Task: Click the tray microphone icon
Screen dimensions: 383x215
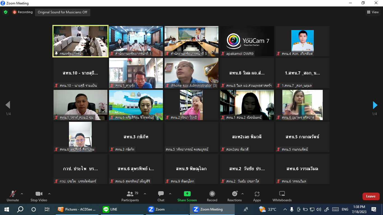Action: pos(292,209)
